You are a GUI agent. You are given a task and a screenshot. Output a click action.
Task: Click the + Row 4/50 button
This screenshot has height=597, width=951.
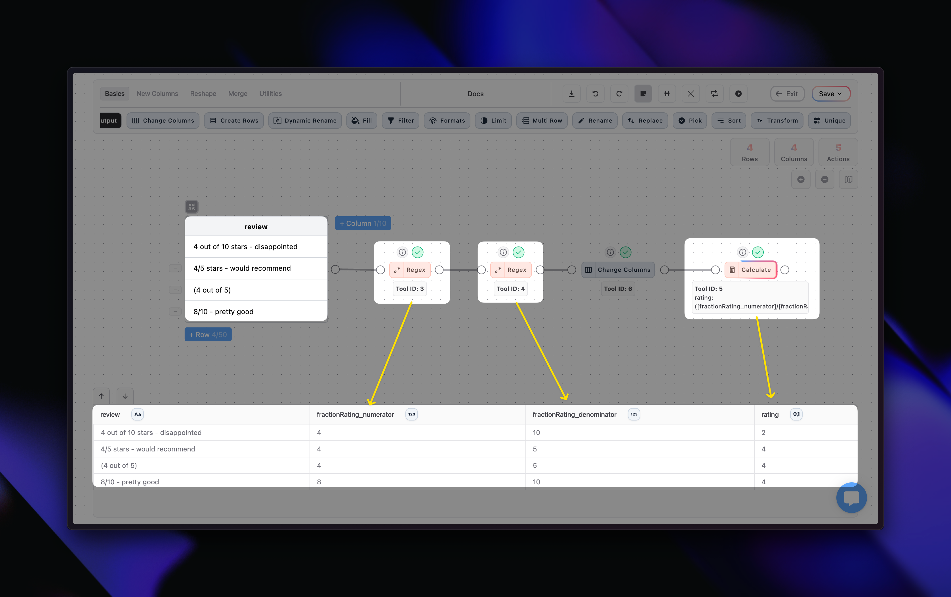pos(208,335)
